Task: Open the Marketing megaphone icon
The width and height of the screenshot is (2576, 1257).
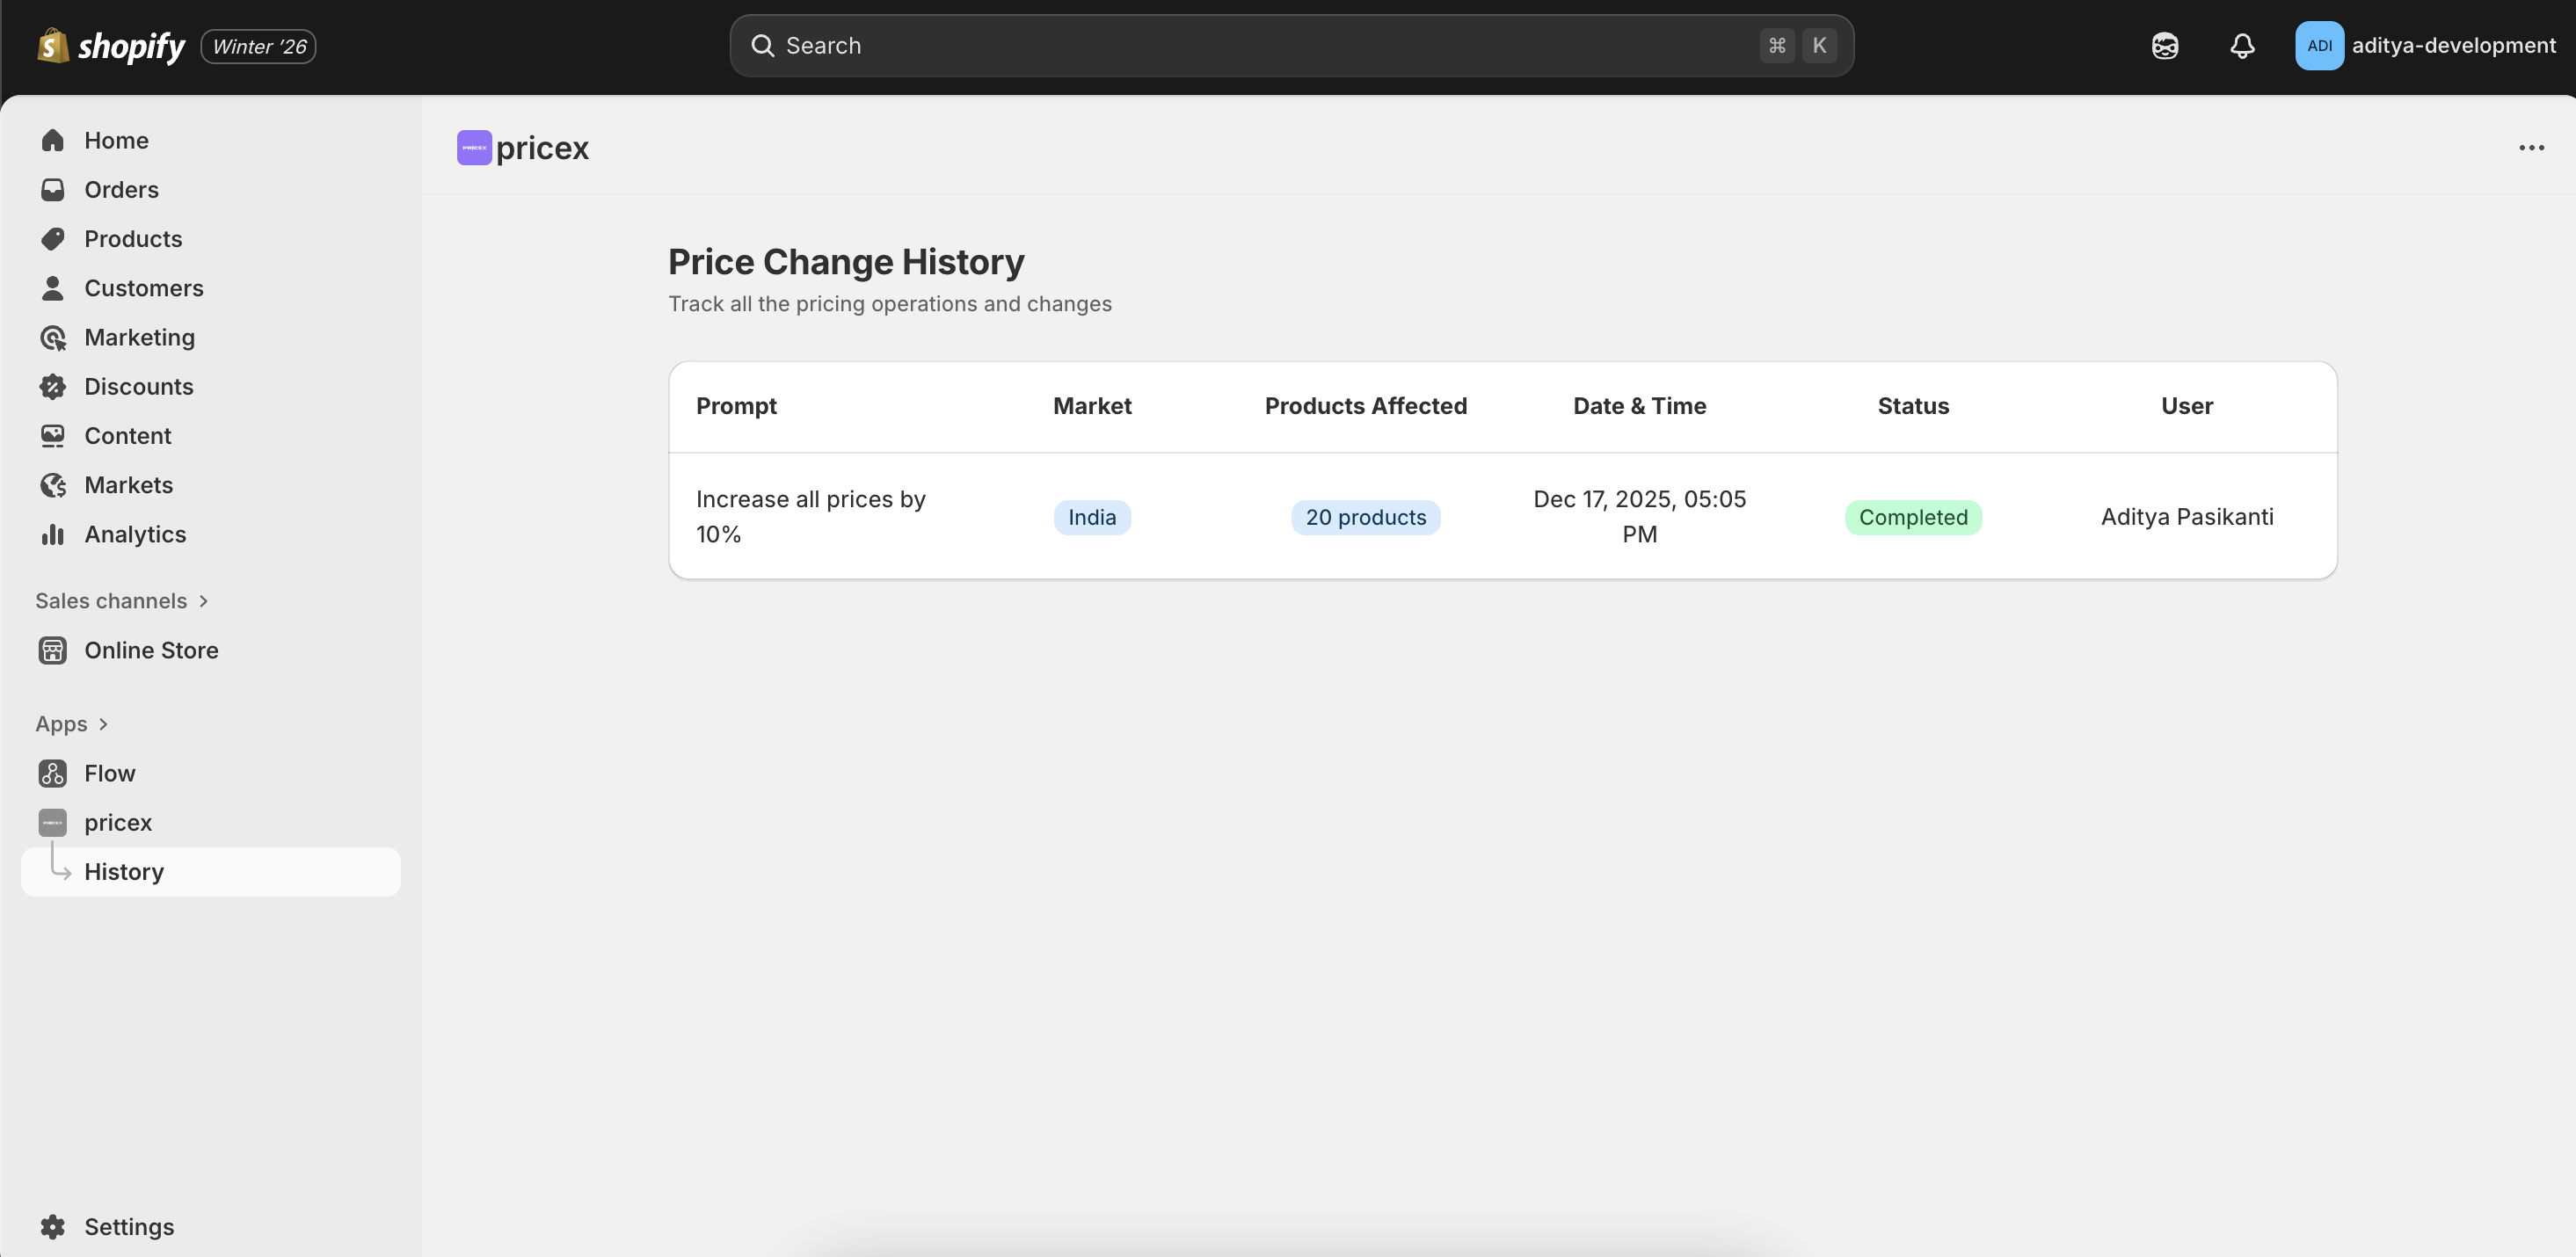Action: (x=54, y=337)
